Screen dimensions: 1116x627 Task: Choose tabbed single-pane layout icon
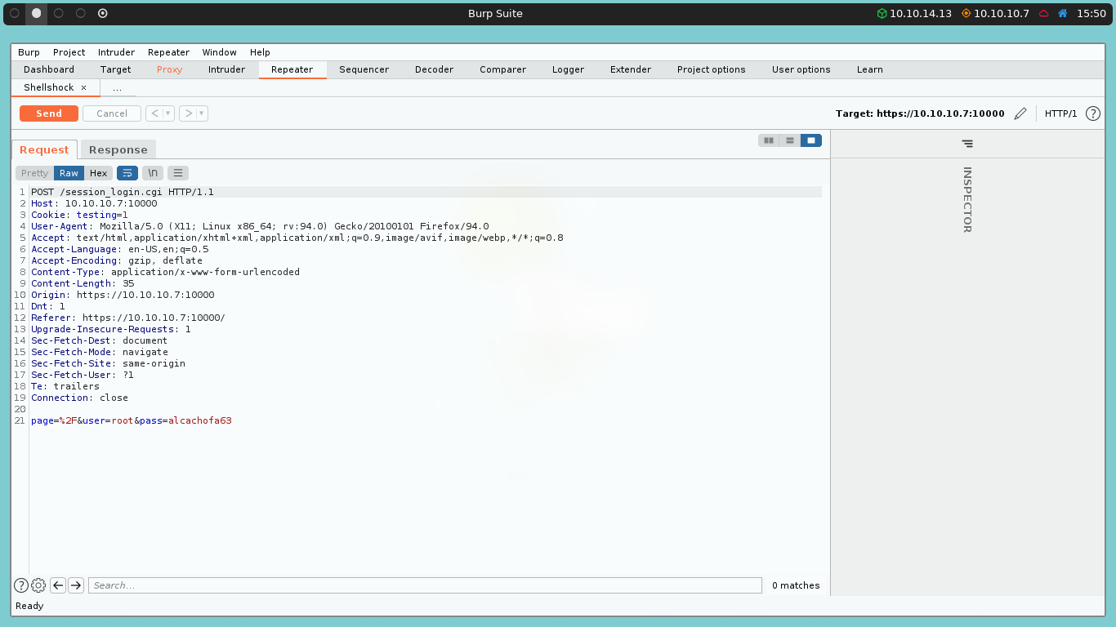[811, 140]
